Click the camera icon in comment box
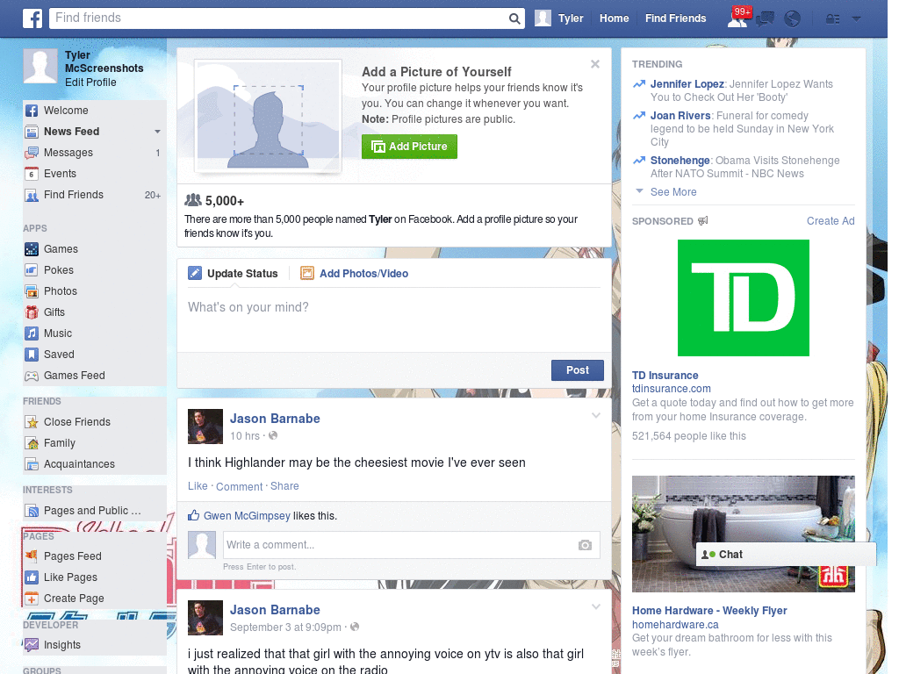The image size is (899, 674). coord(585,545)
